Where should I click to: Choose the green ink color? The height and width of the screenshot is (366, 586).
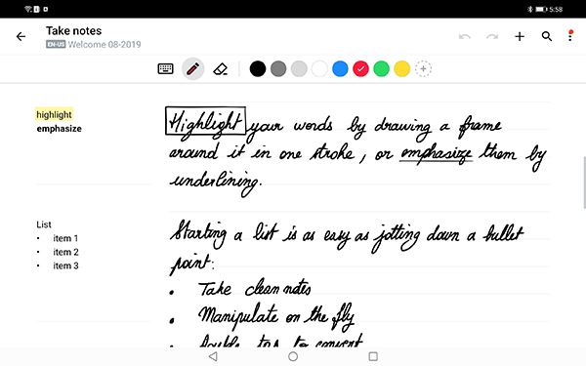(x=381, y=69)
